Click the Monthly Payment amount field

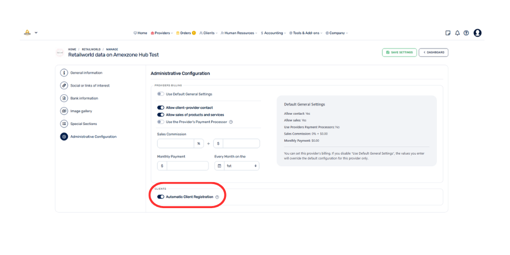187,166
